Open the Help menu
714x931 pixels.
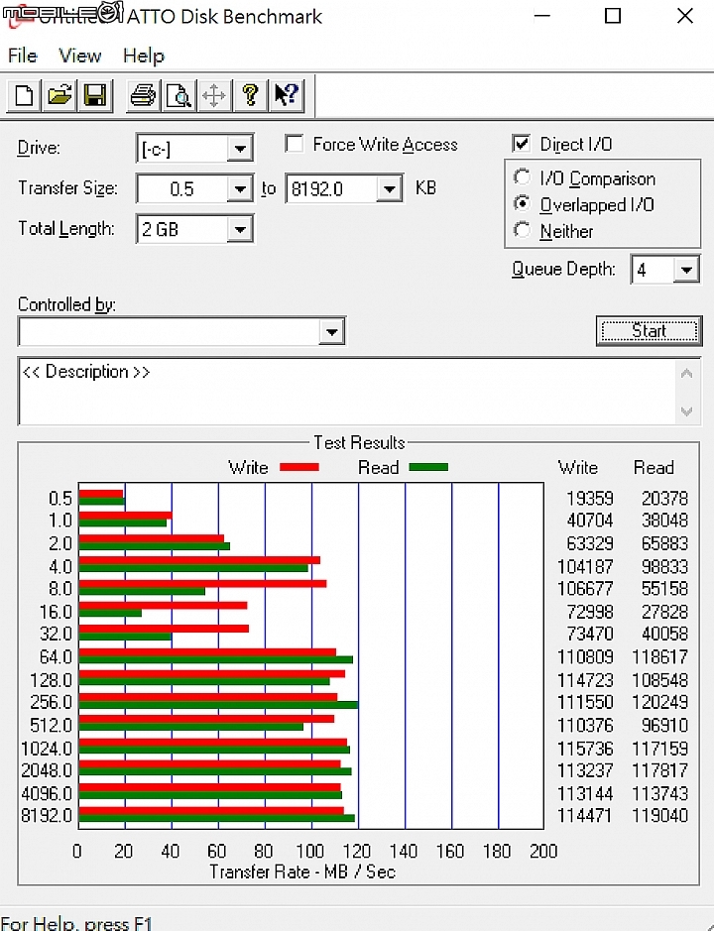[x=143, y=56]
